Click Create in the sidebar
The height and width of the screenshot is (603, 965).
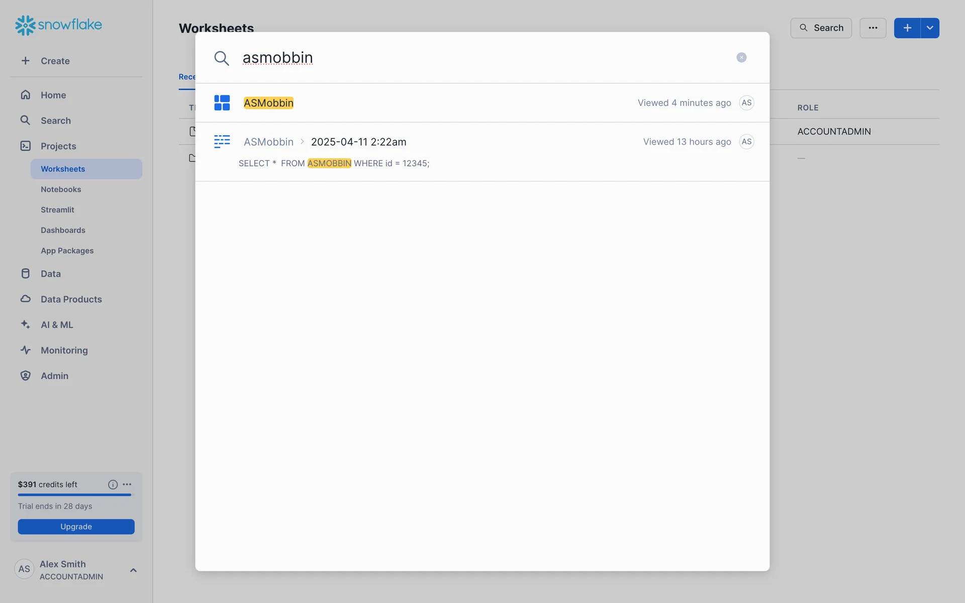pyautogui.click(x=55, y=61)
